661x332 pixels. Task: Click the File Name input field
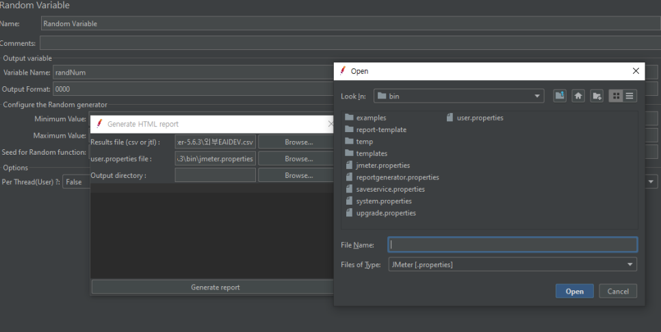point(513,244)
